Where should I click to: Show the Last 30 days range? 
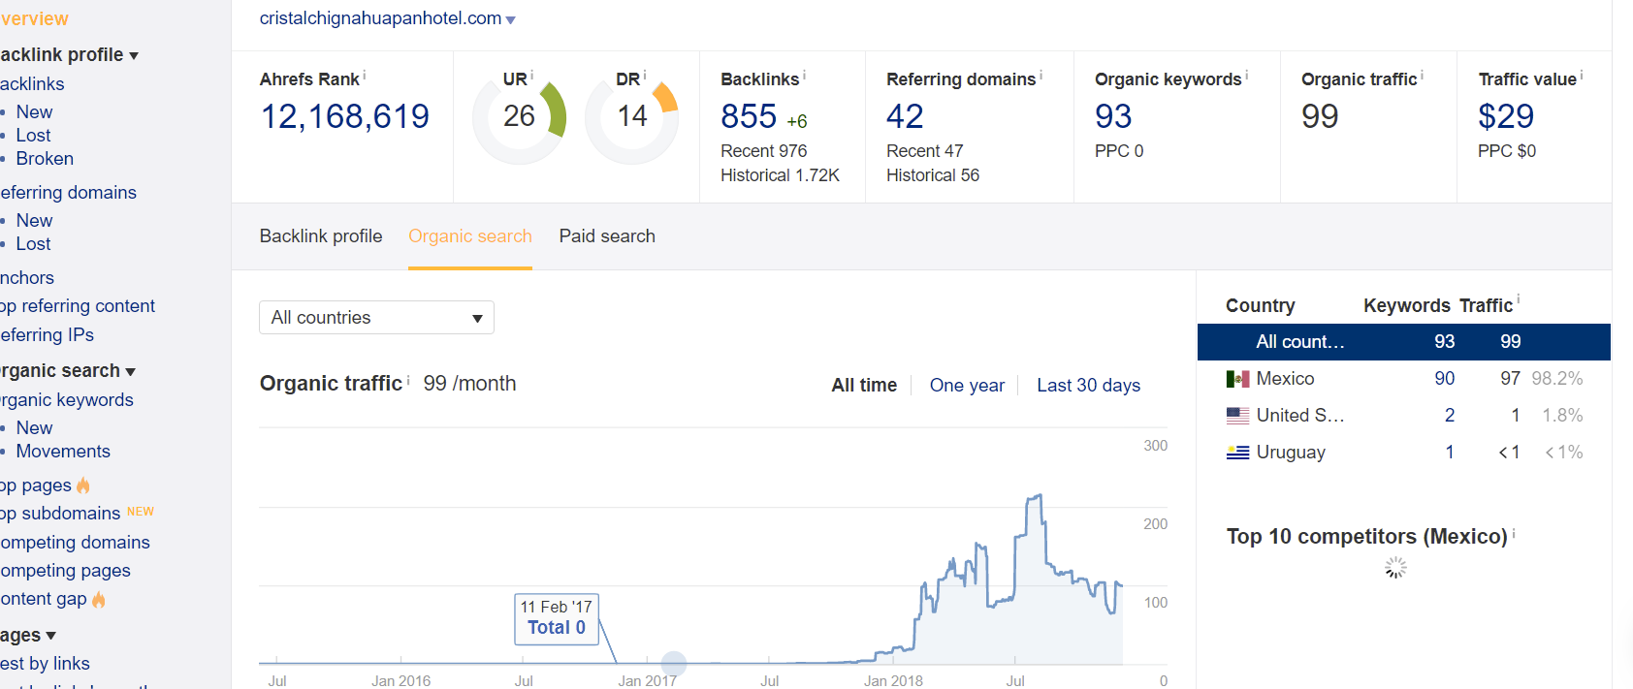tap(1088, 386)
